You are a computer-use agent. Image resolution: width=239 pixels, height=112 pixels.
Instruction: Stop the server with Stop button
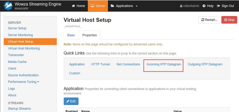coord(229,20)
